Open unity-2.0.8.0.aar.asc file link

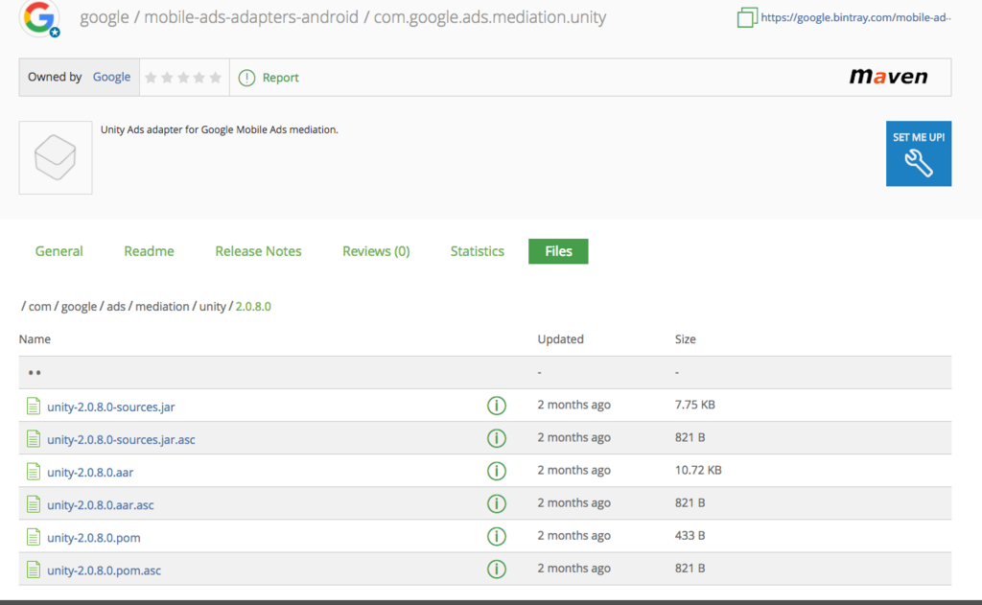[100, 504]
